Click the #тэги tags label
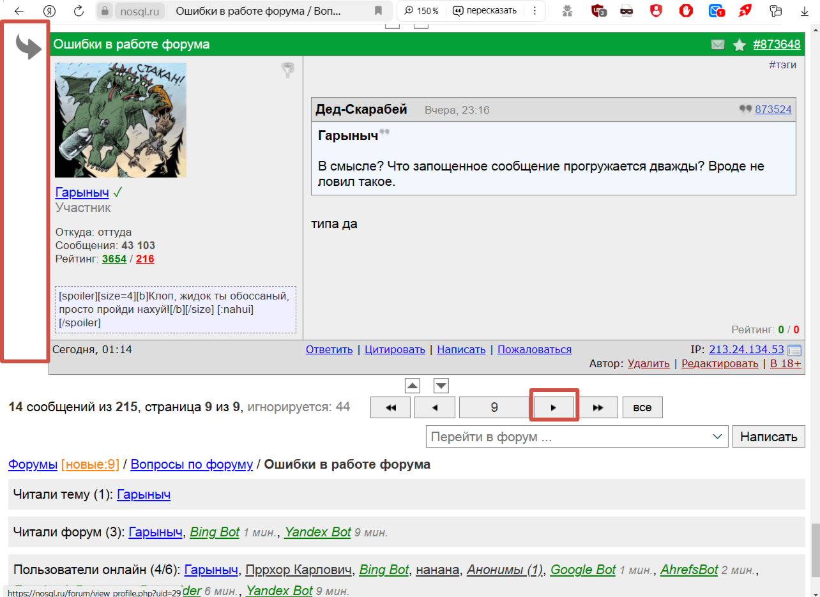 pyautogui.click(x=783, y=64)
